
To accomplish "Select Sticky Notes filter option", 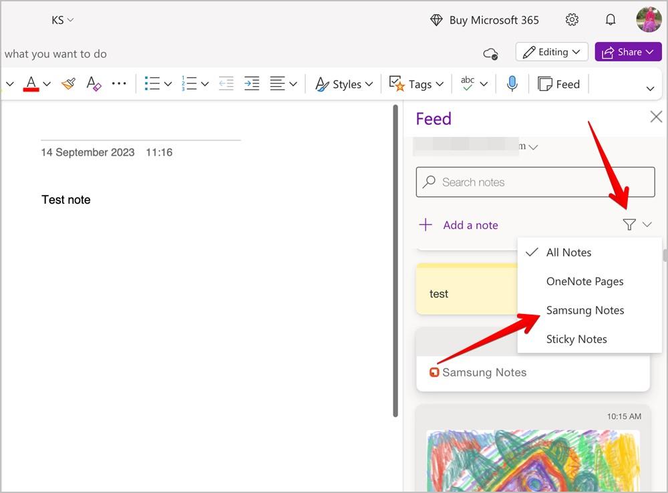I will coord(589,339).
